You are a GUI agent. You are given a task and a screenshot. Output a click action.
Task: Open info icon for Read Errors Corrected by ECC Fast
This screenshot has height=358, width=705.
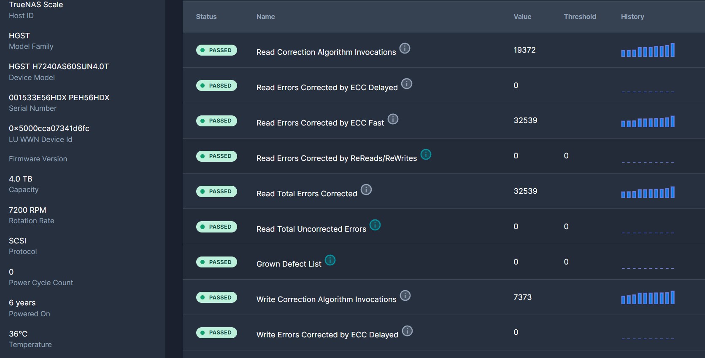click(393, 119)
